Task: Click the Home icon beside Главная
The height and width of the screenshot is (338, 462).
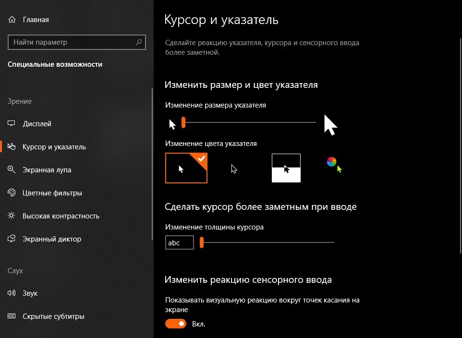Action: pyautogui.click(x=12, y=20)
